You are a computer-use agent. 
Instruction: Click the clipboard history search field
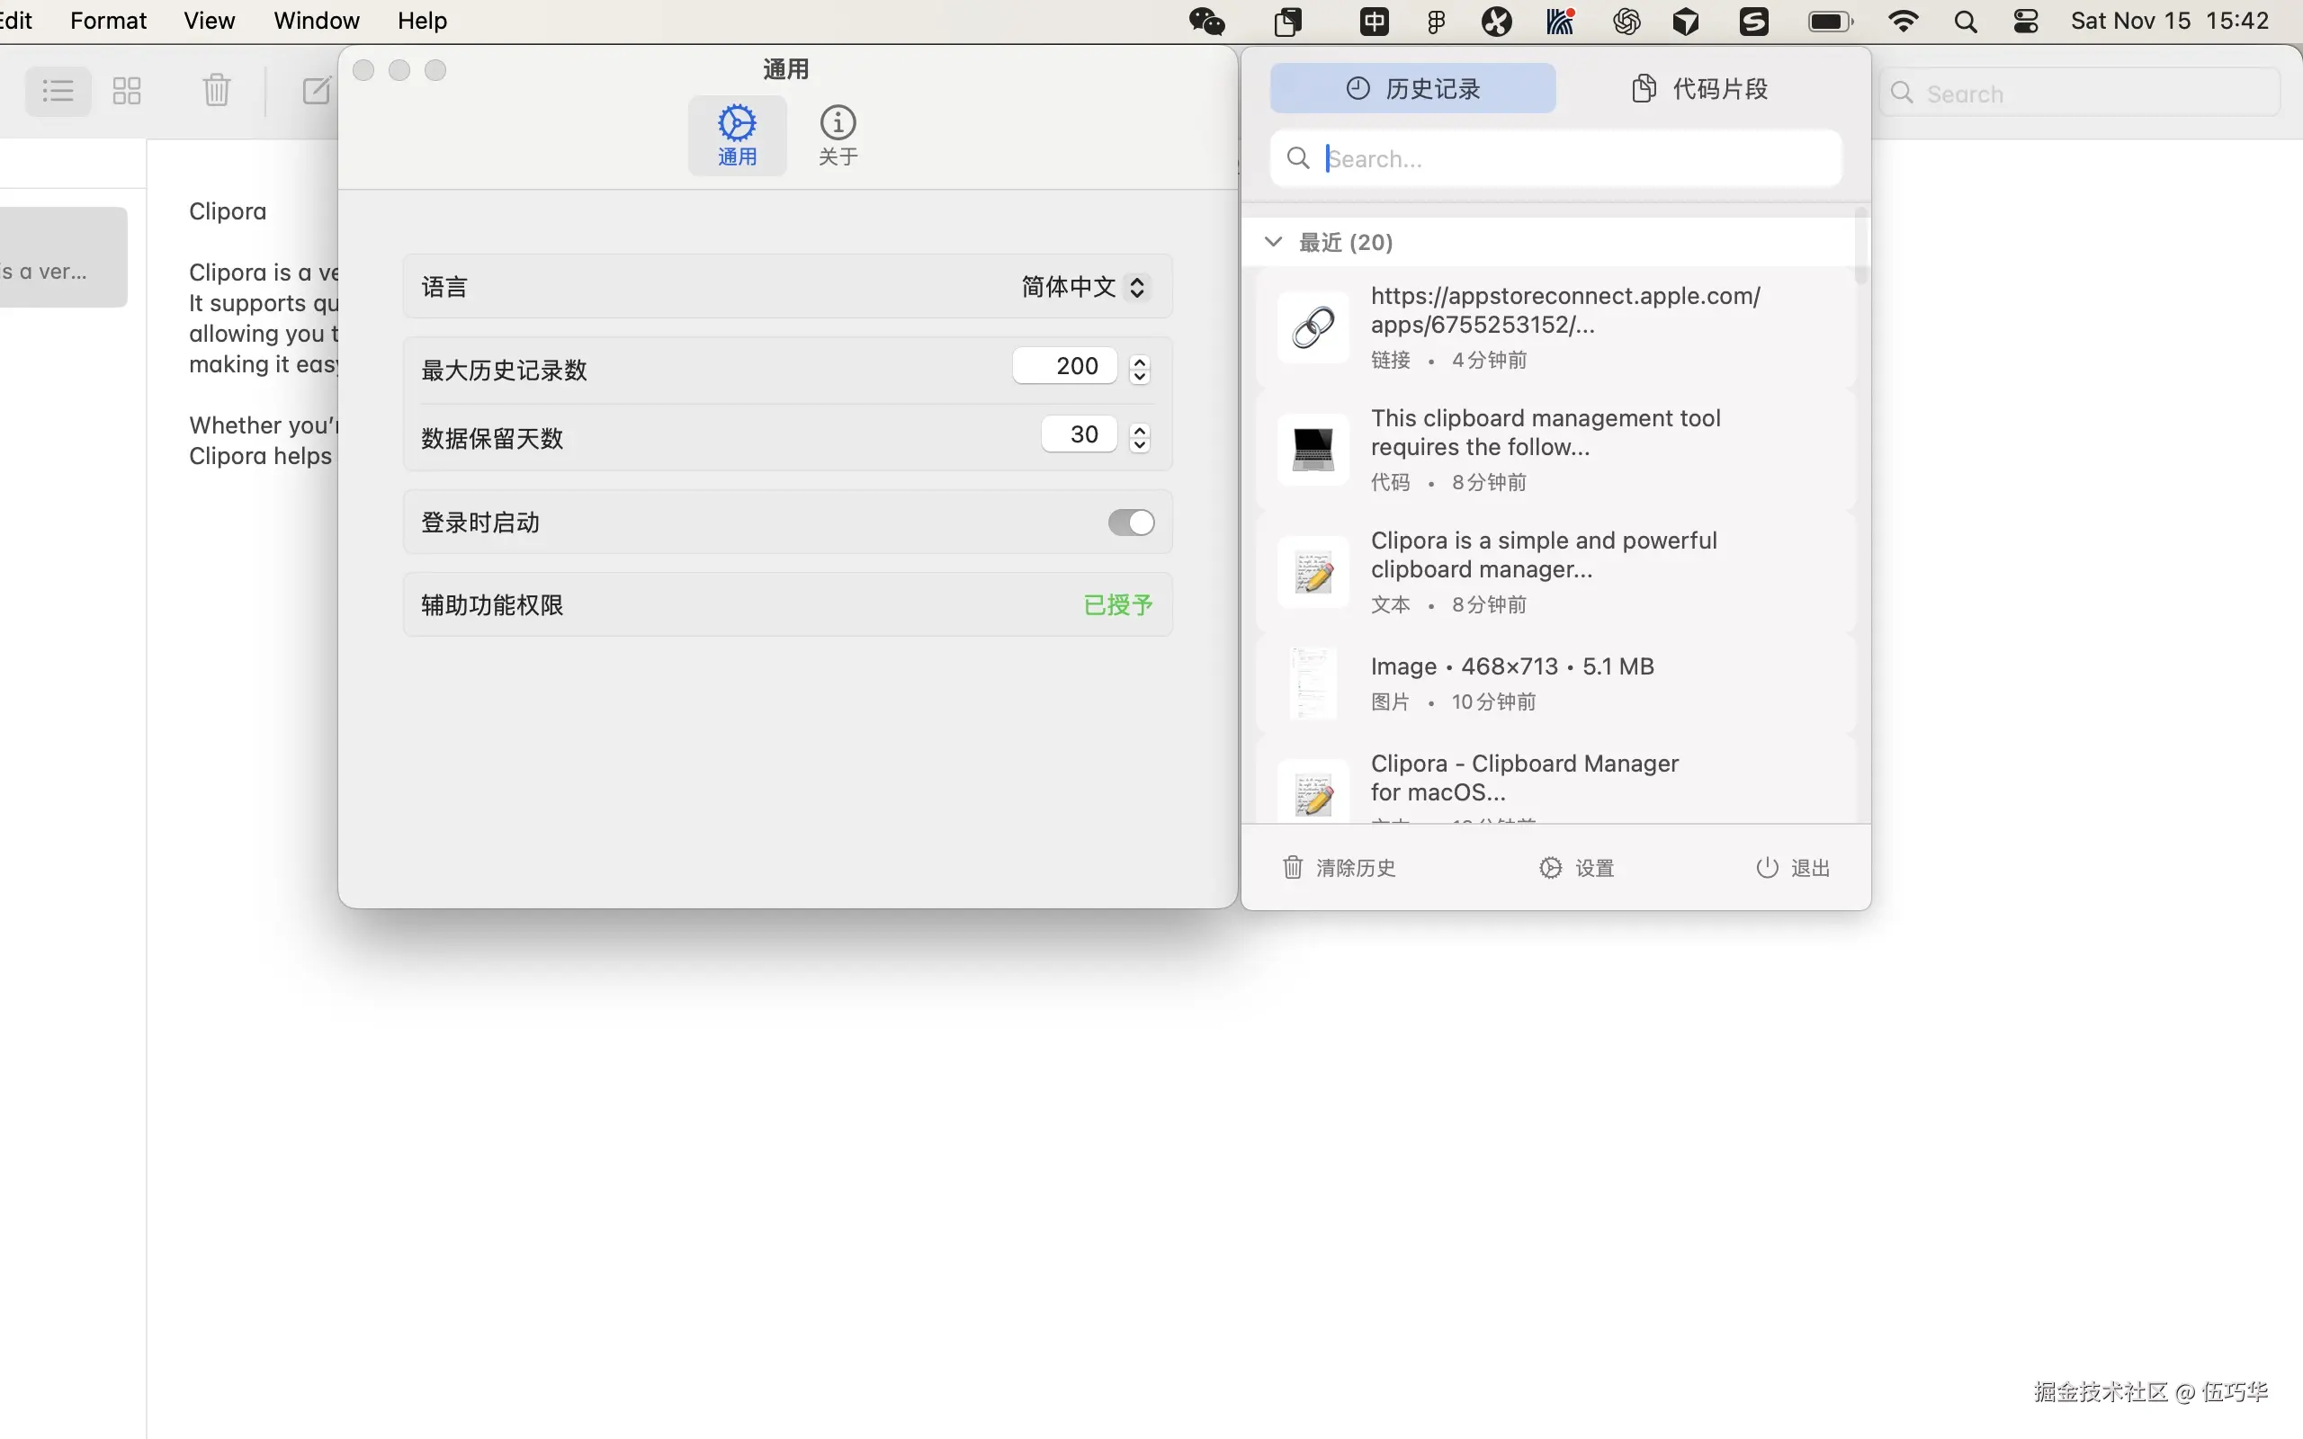coord(1555,158)
